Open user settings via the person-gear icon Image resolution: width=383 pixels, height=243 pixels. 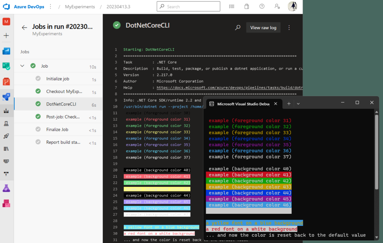pos(277,6)
